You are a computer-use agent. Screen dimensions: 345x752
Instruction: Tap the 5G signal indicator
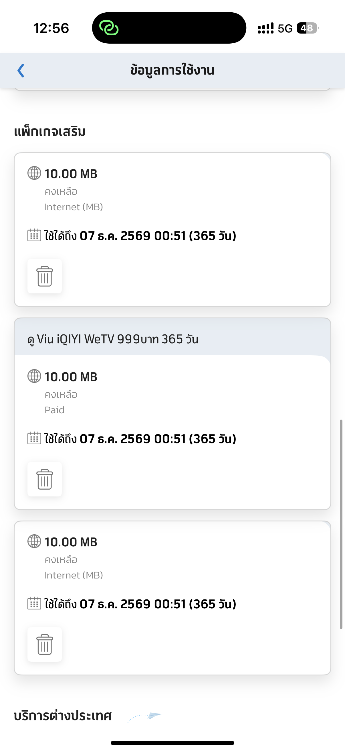pyautogui.click(x=285, y=29)
